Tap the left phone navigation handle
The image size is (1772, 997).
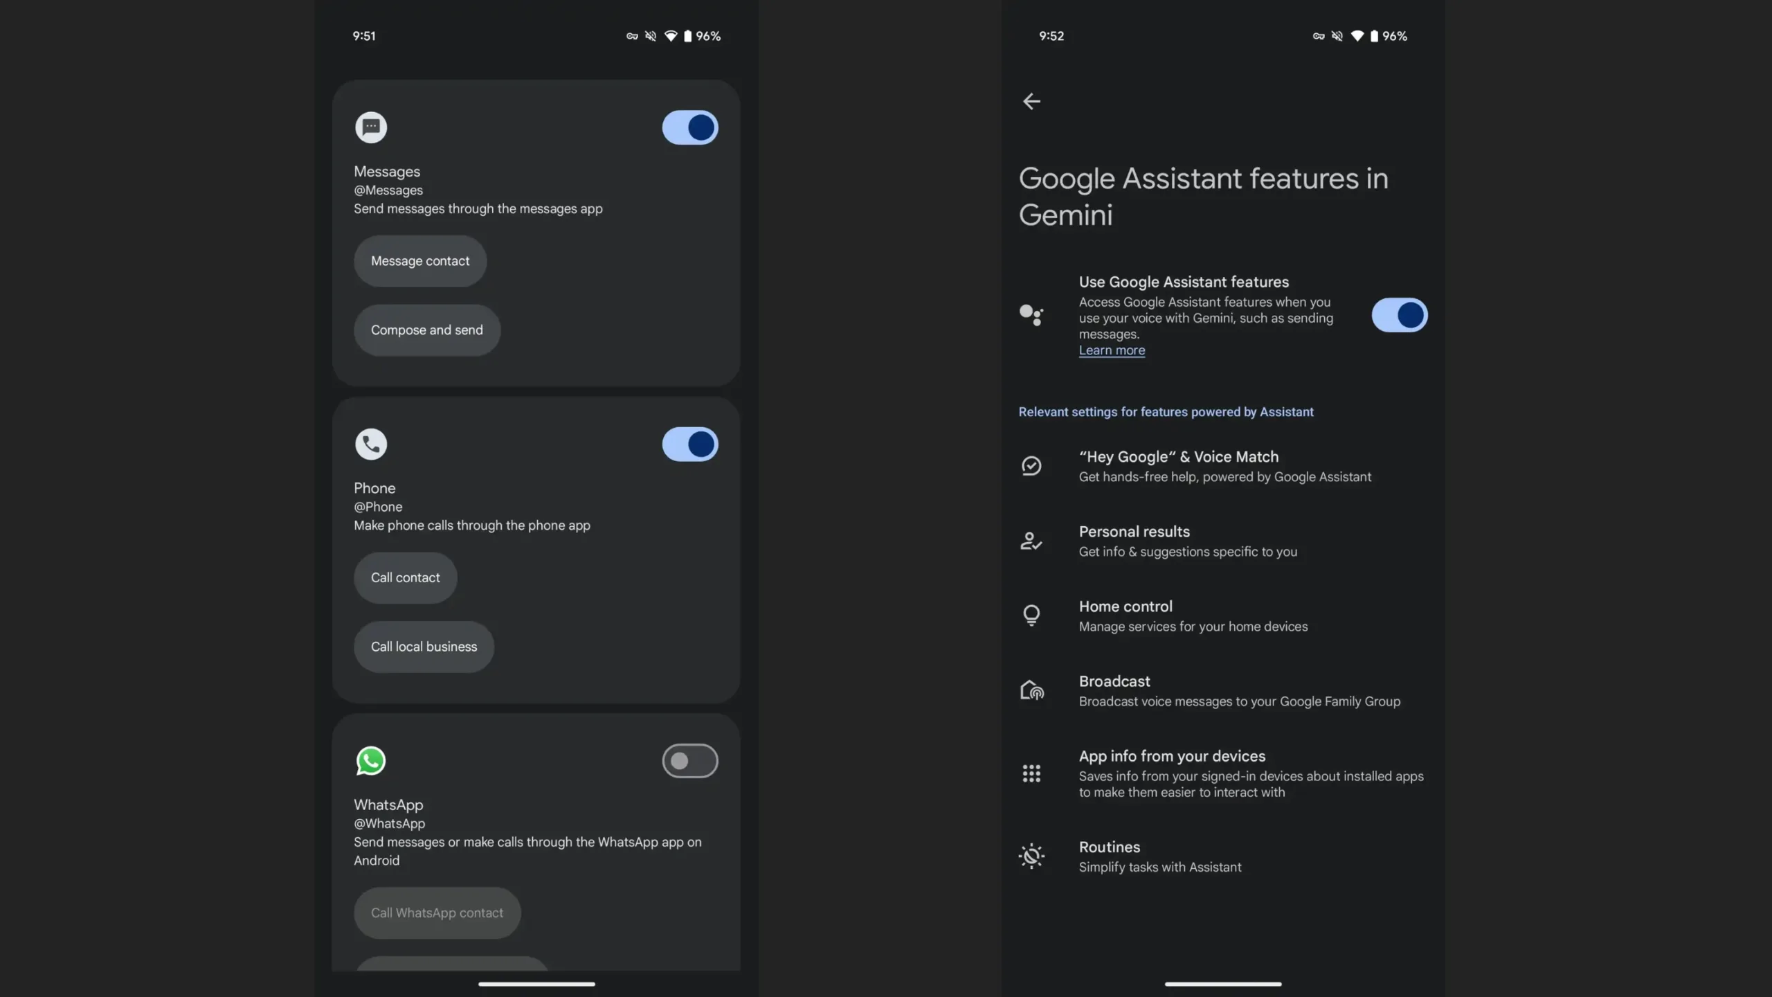[536, 984]
